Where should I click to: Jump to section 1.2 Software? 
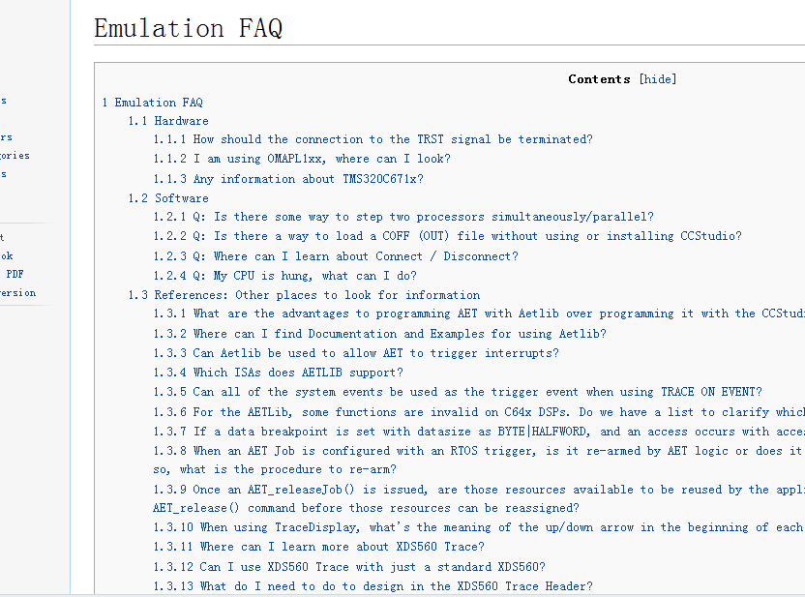point(168,198)
